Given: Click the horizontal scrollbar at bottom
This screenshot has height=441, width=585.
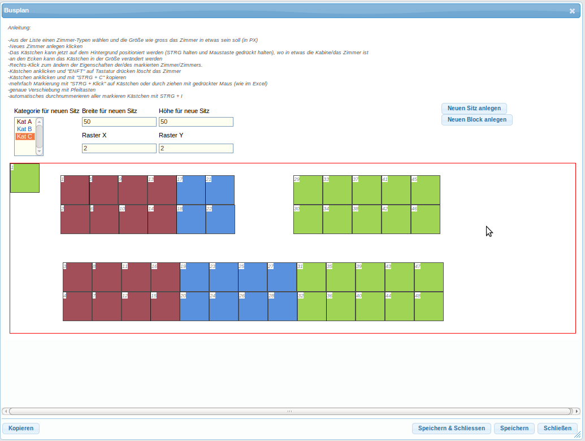Looking at the screenshot, I should [x=289, y=411].
